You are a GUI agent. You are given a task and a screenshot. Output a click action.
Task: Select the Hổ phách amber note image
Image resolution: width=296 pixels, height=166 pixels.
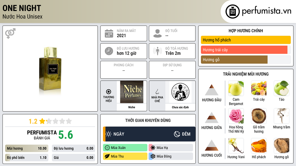coord(259,146)
